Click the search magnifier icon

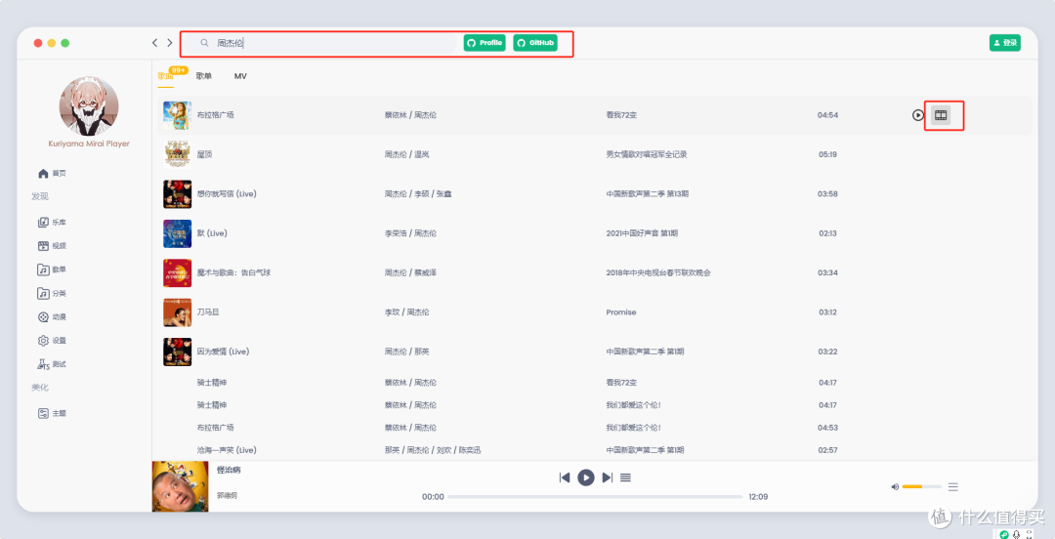(x=204, y=43)
